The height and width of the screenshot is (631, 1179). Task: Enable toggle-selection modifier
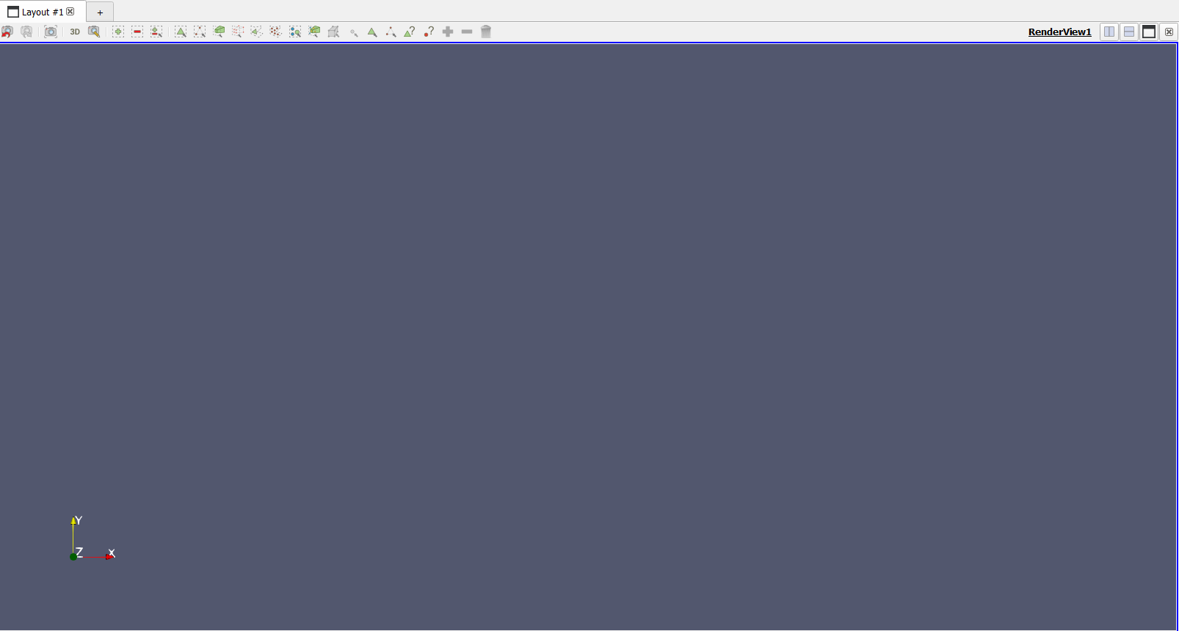point(156,32)
